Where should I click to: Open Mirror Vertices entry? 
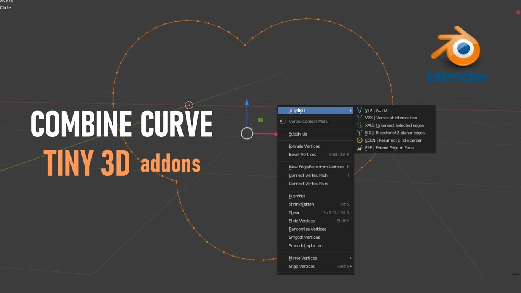(315, 258)
